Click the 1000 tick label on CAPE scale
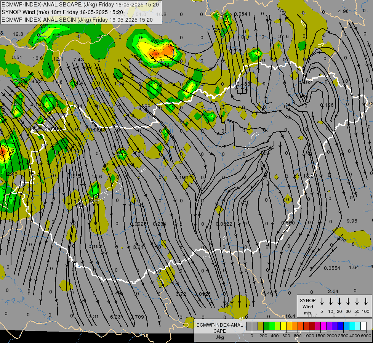This screenshot has width=373, height=343. click(309, 336)
